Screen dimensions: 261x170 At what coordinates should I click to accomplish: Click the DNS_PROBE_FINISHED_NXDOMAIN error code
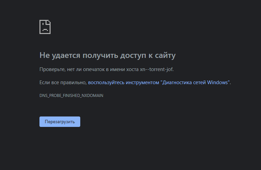[x=71, y=96]
